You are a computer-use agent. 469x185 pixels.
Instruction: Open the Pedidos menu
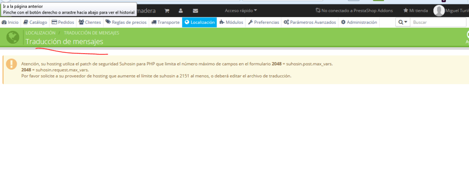coord(63,22)
